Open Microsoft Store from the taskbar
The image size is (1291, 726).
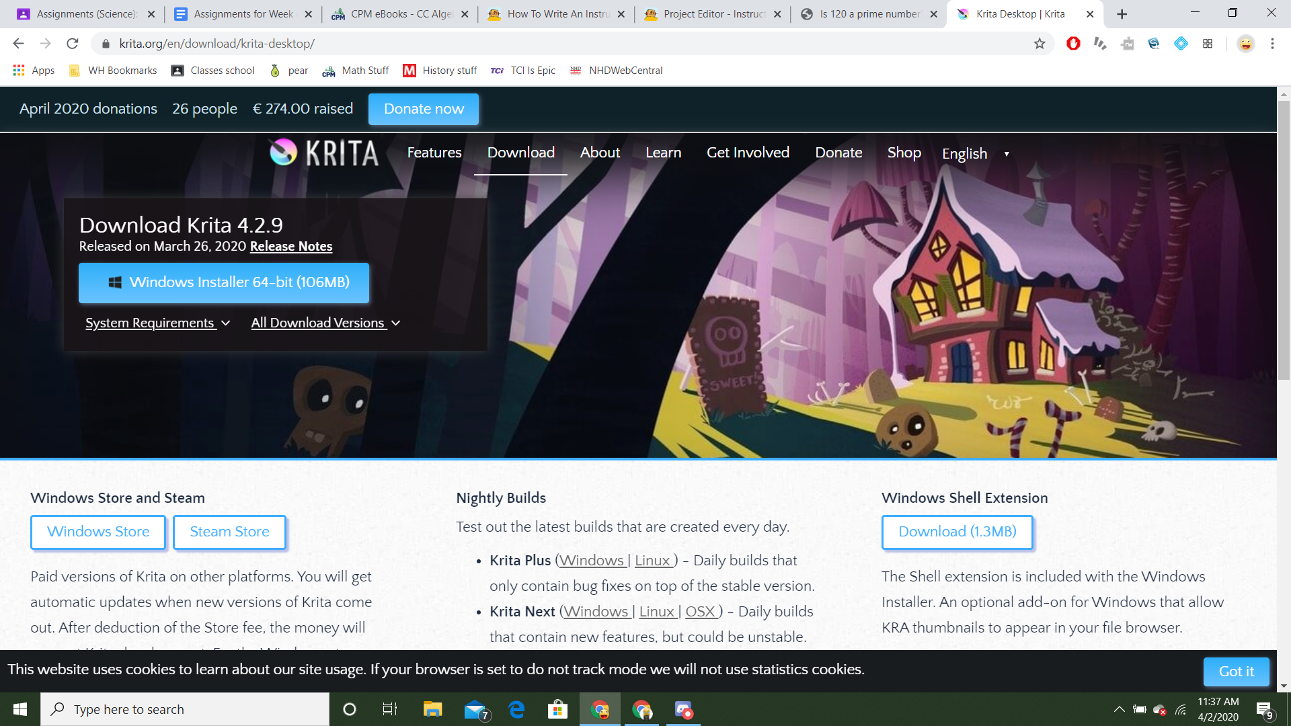click(557, 709)
